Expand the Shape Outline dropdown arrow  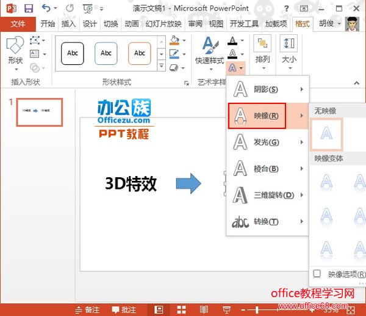click(184, 54)
